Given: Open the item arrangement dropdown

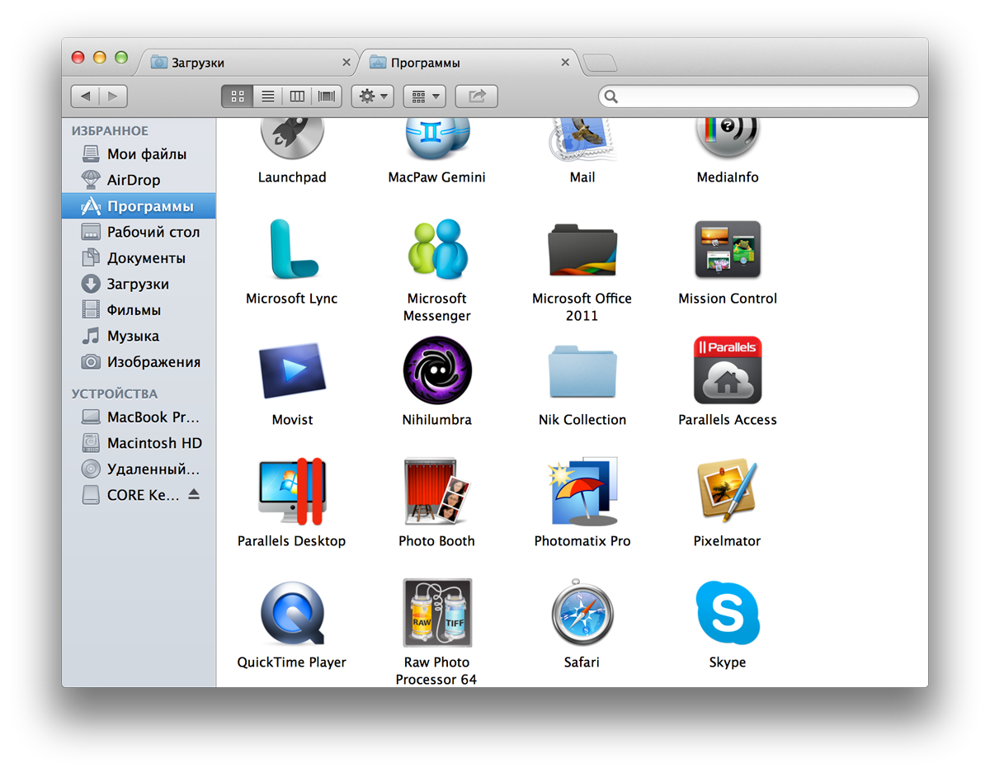Looking at the screenshot, I should (424, 97).
